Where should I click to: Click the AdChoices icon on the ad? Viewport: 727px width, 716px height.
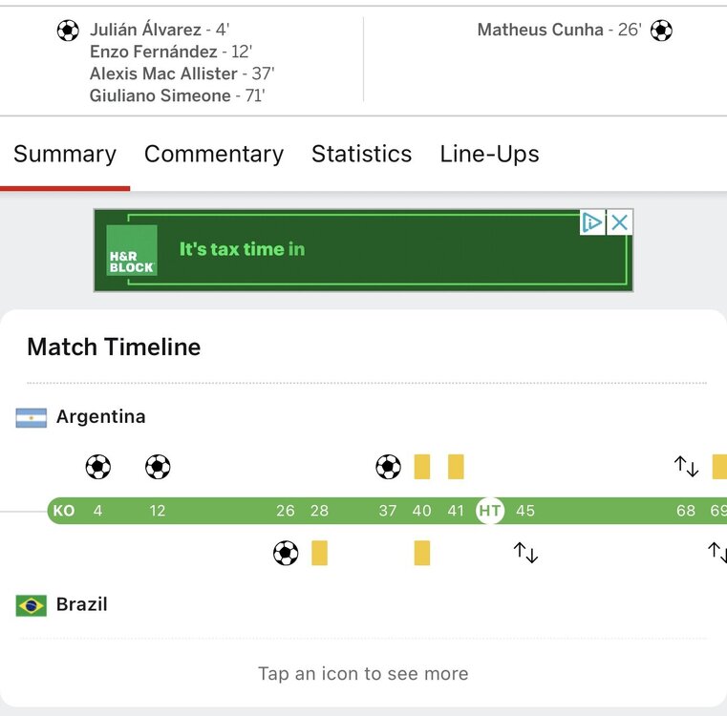(x=592, y=222)
